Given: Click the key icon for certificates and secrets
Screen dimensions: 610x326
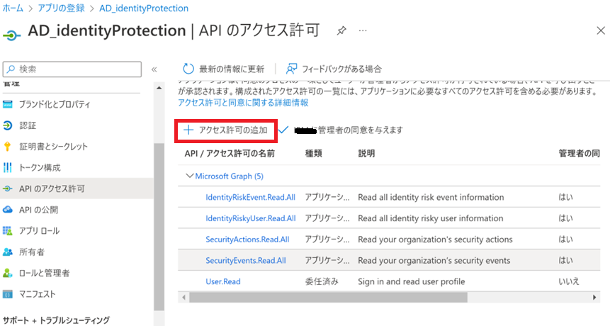Looking at the screenshot, I should (x=7, y=147).
